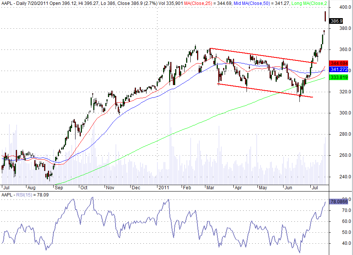Click the Jul label following Jun on time axis
Image resolution: width=353 pixels, height=255 pixels.
tap(315, 188)
